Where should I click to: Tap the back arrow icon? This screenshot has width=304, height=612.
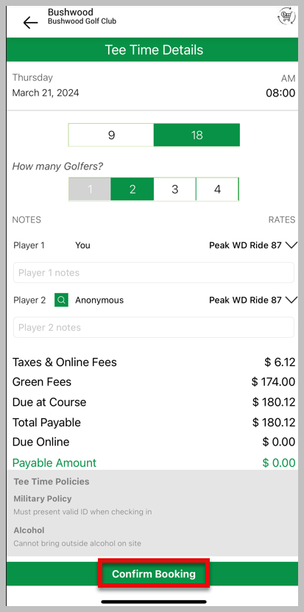click(x=30, y=23)
